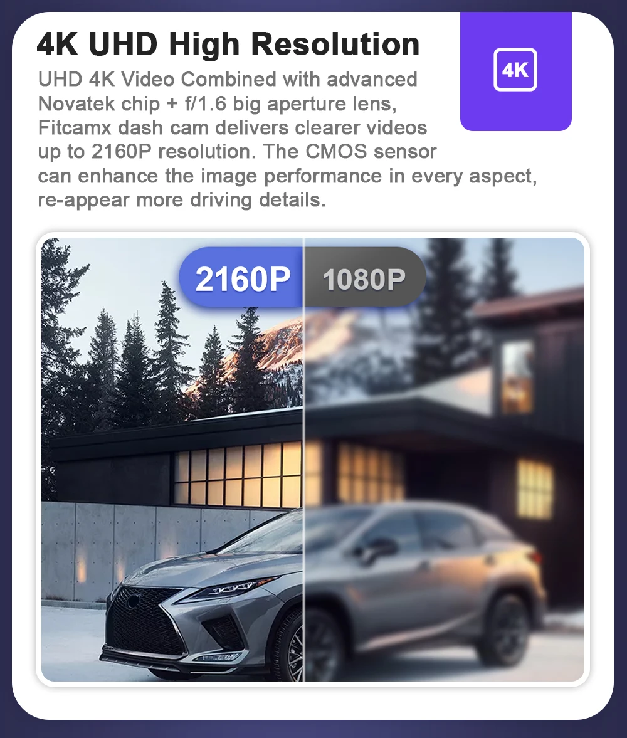Click the 4K icon badge
The image size is (627, 738).
tap(515, 70)
